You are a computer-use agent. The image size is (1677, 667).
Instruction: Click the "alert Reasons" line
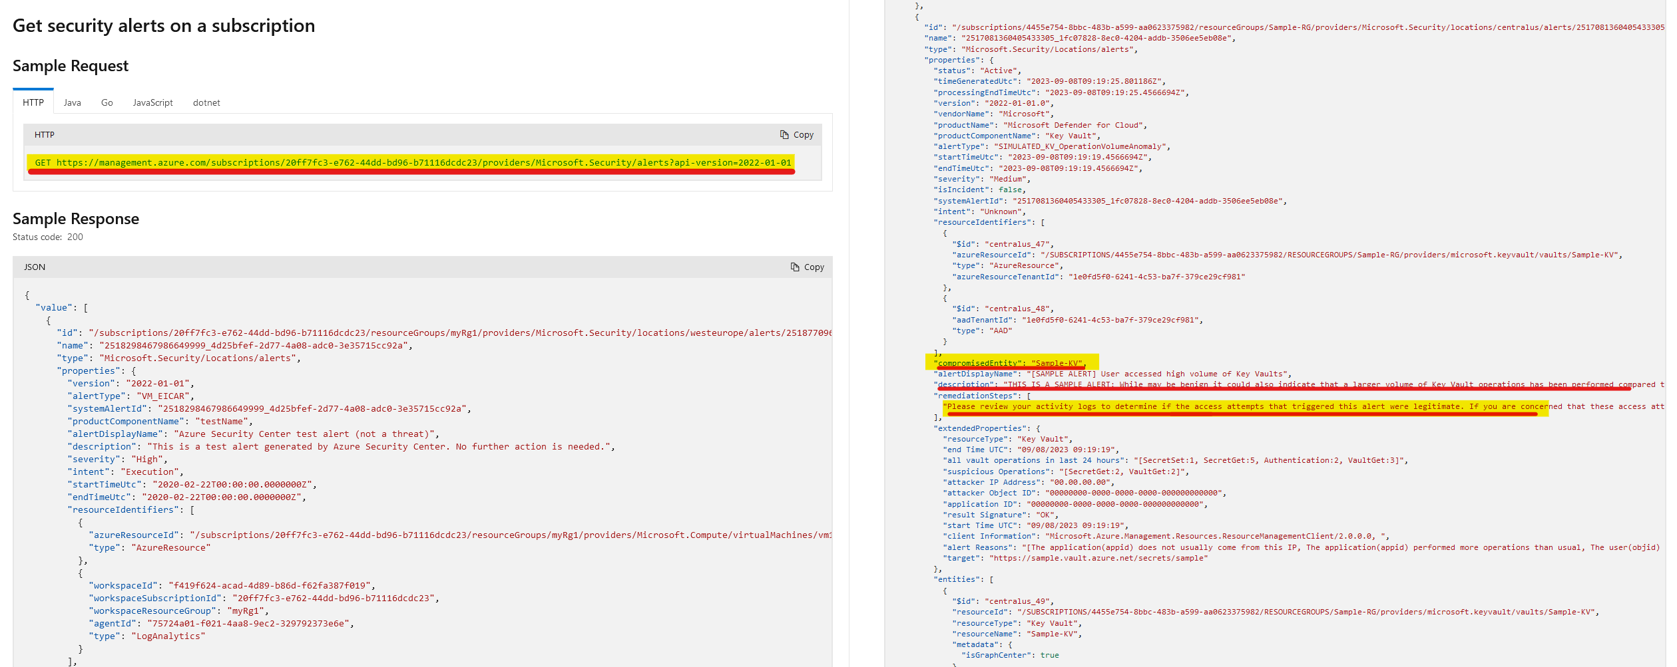pos(1302,547)
